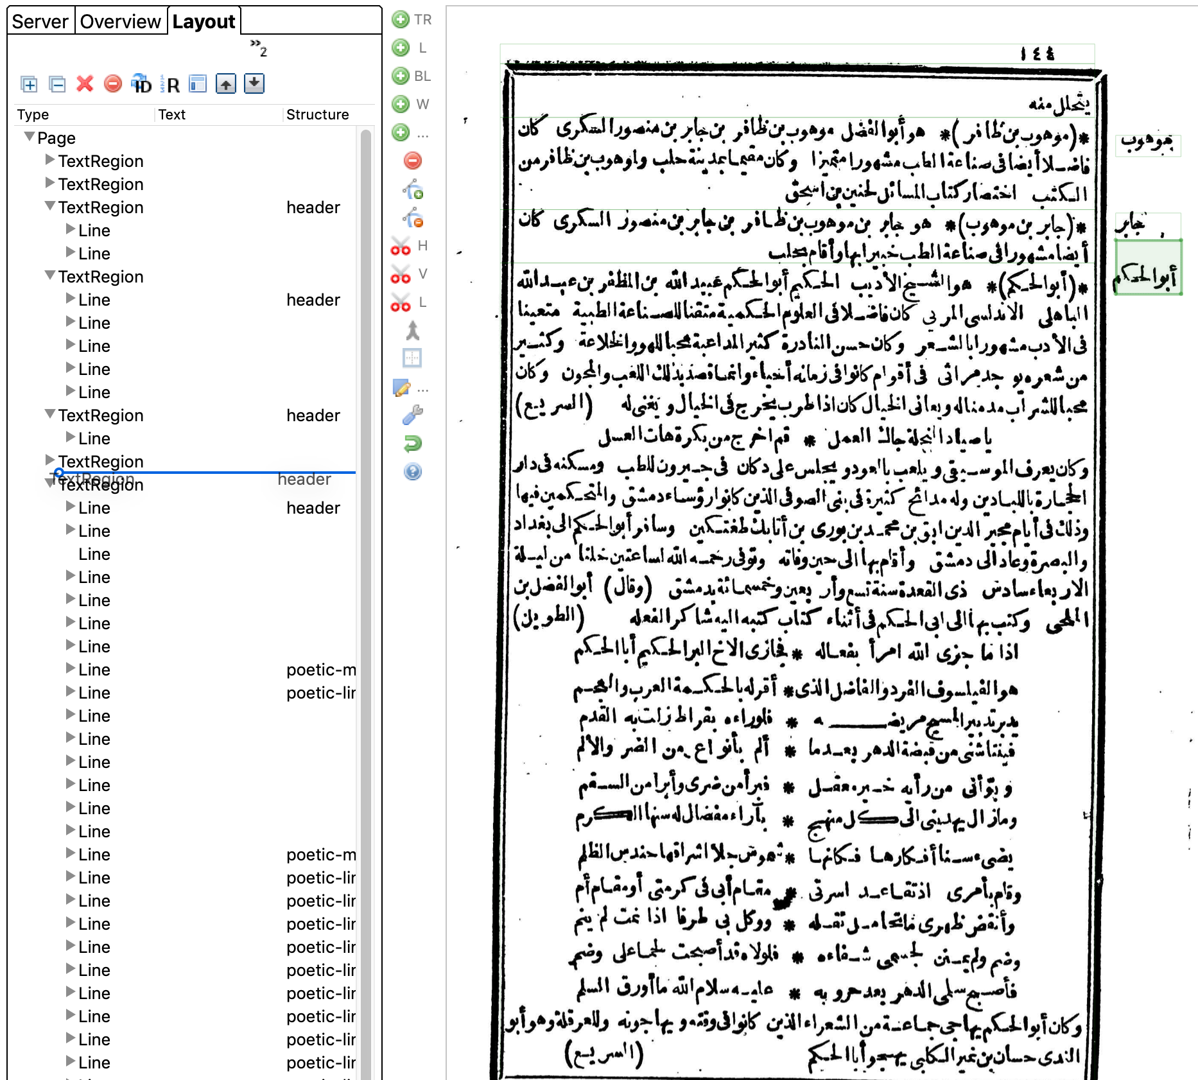The height and width of the screenshot is (1080, 1198).
Task: Switch to the Server tab
Action: (40, 21)
